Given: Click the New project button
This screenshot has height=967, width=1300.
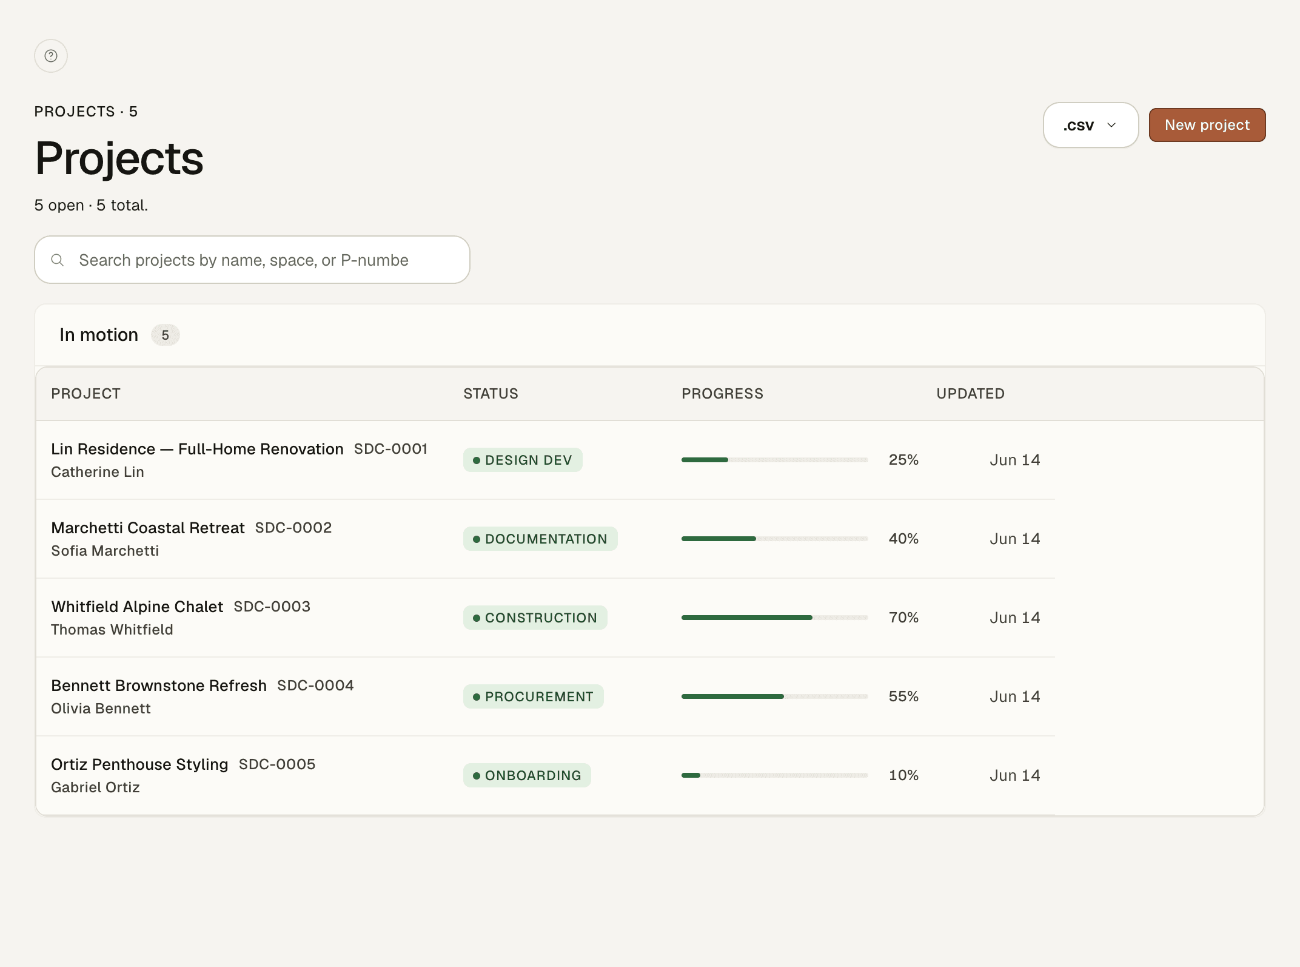Looking at the screenshot, I should click(1207, 125).
